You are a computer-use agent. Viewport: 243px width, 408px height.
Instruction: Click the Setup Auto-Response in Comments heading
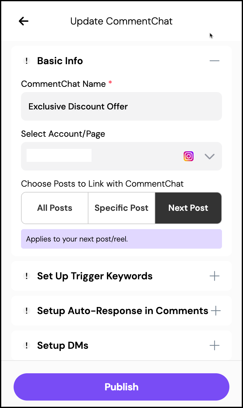[122, 311]
